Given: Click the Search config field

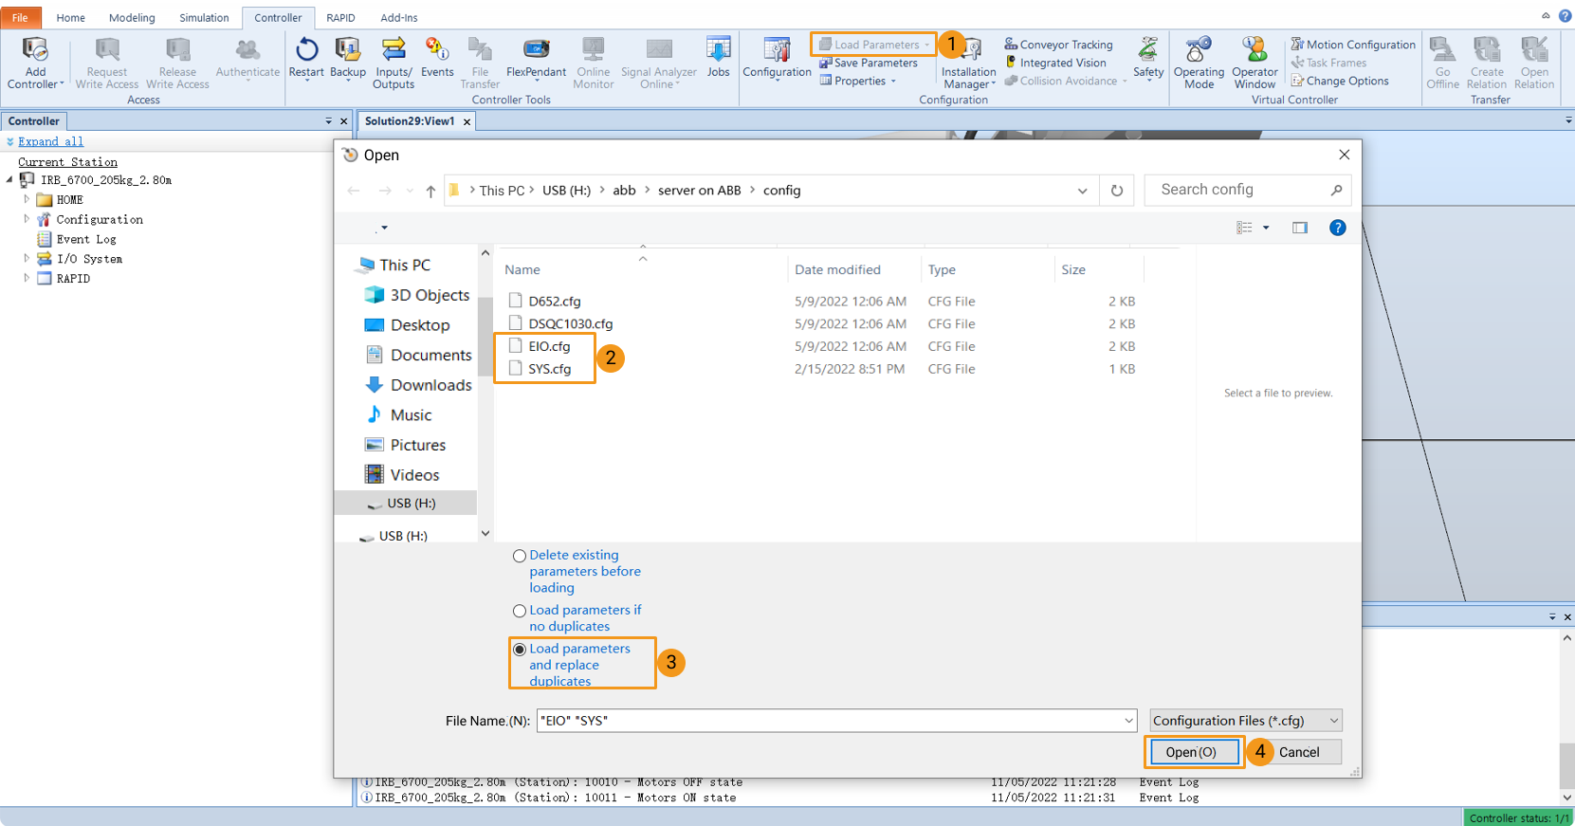Looking at the screenshot, I should [1242, 190].
